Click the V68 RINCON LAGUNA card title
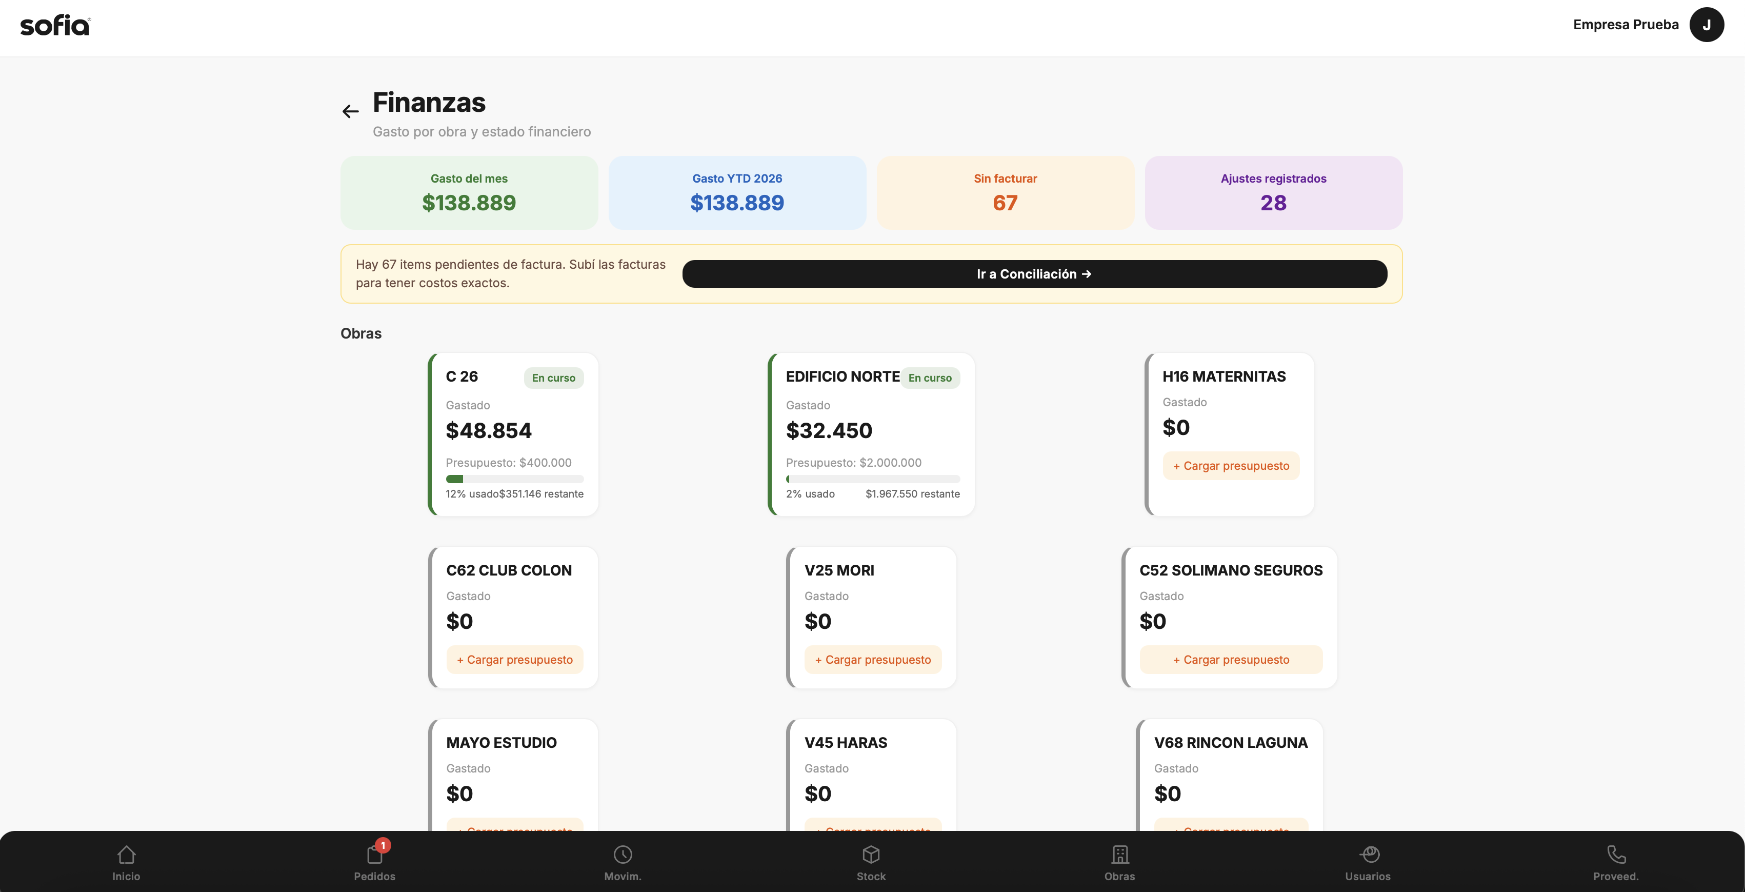 1231,742
